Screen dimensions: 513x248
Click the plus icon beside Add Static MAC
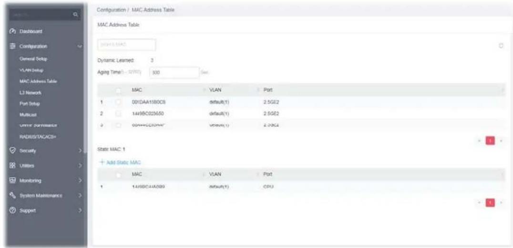tap(102, 162)
